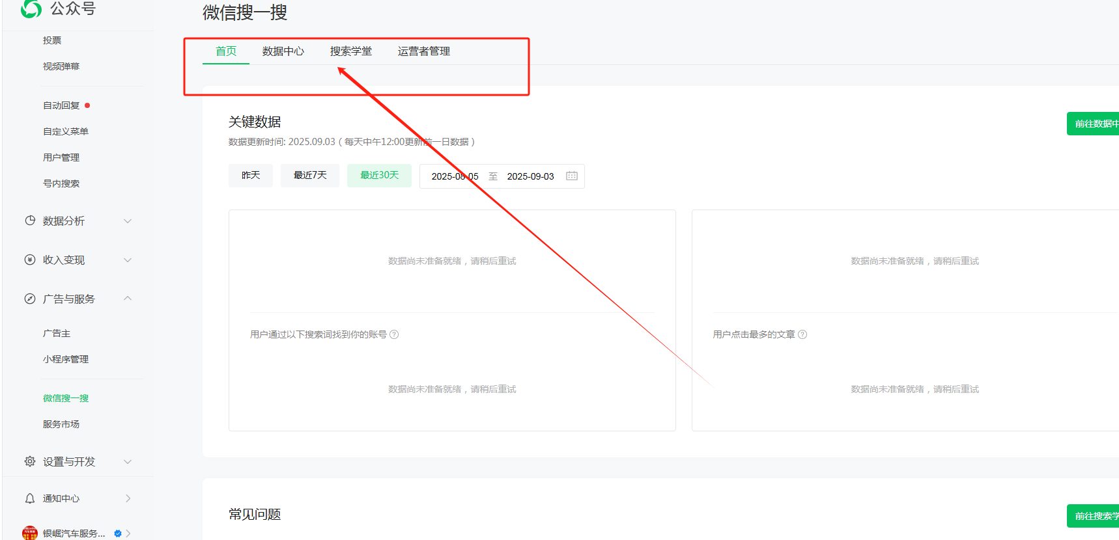
Task: Click the 数据分析 sidebar label
Action: click(64, 221)
